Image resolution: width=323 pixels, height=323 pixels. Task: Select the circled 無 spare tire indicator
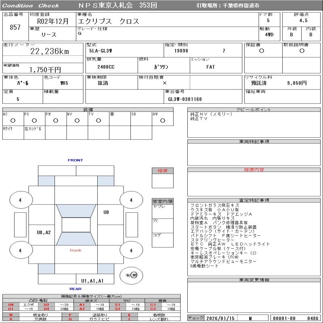tap(134, 275)
